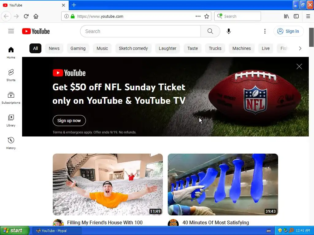Click the browser toolbar Search box

(x=238, y=16)
